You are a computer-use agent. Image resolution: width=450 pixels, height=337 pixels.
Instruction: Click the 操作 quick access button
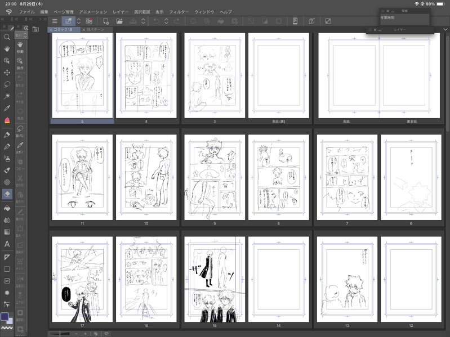click(x=20, y=64)
